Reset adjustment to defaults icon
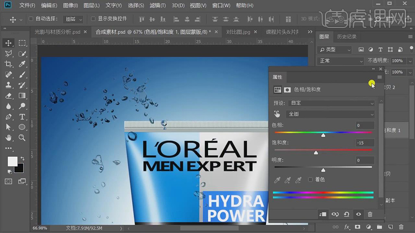The width and height of the screenshot is (415, 233). click(347, 214)
